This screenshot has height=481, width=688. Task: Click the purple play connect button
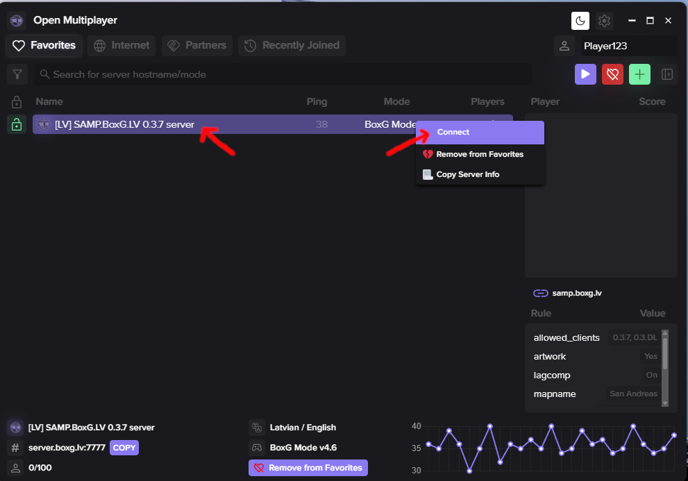point(585,74)
